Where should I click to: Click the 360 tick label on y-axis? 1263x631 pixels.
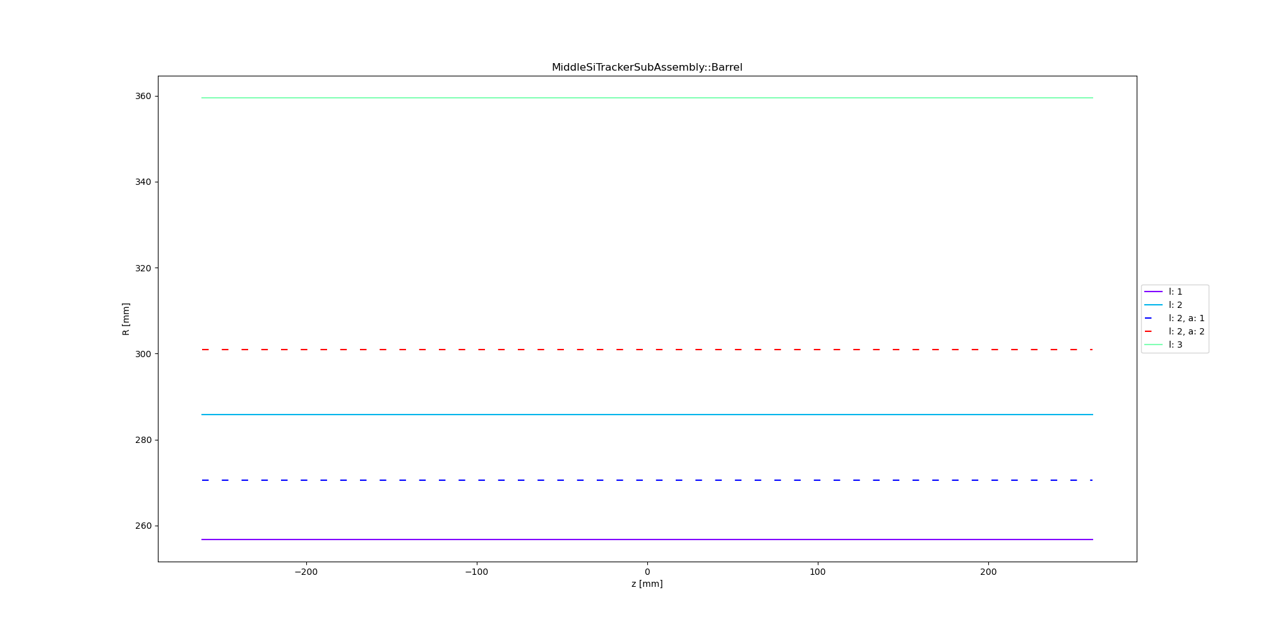pyautogui.click(x=143, y=97)
